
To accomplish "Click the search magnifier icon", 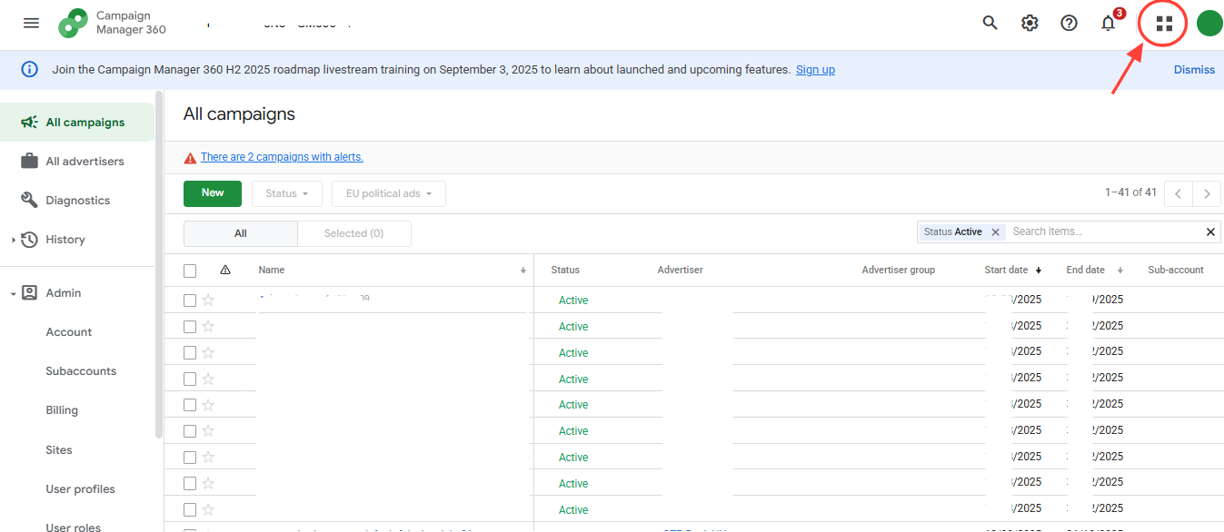I will (x=990, y=23).
